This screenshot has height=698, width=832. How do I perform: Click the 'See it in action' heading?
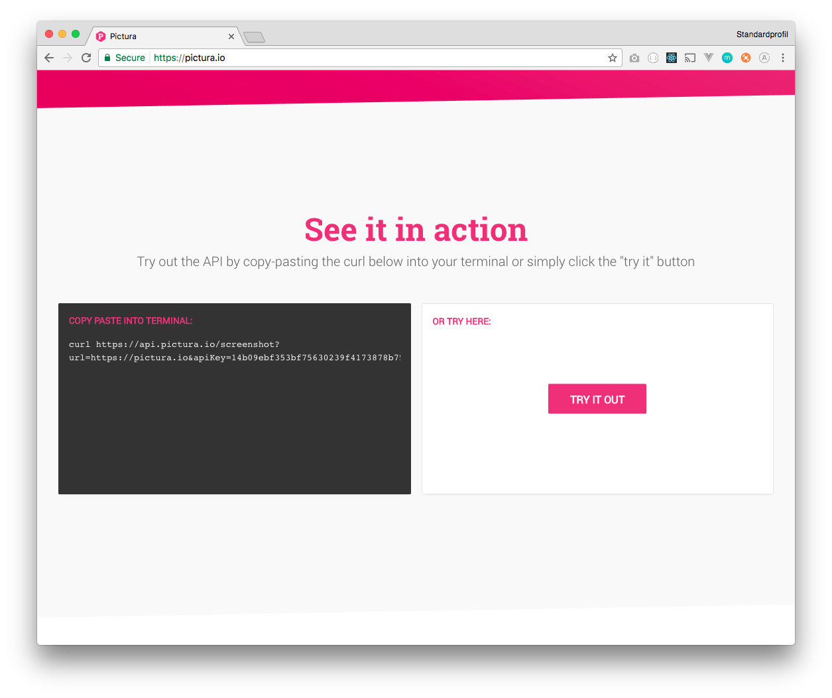[416, 230]
